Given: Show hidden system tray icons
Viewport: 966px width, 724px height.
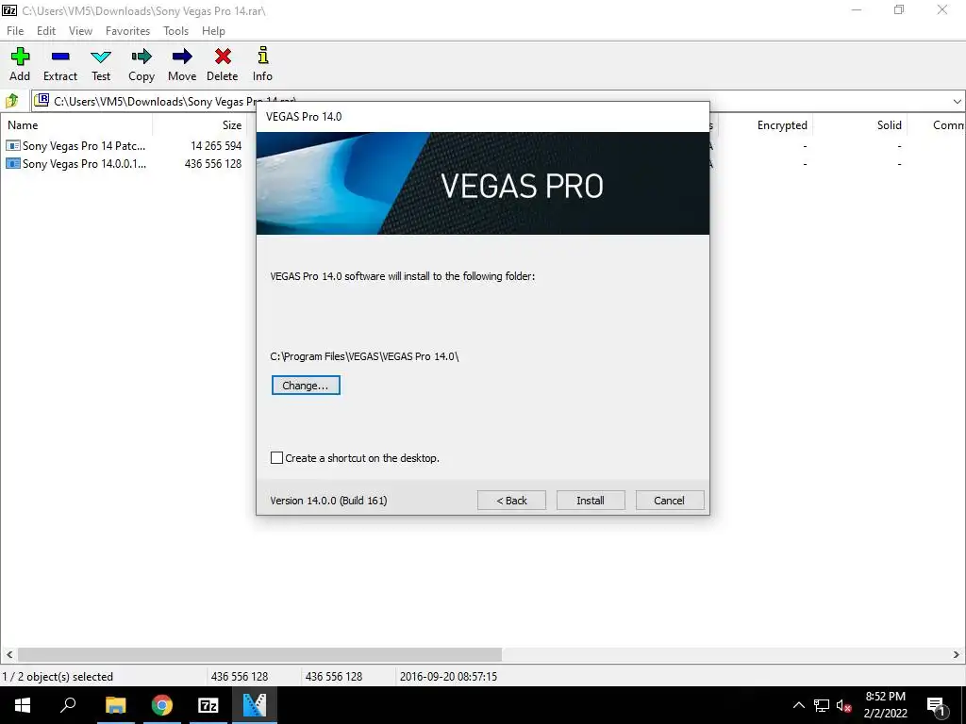Looking at the screenshot, I should [x=798, y=705].
